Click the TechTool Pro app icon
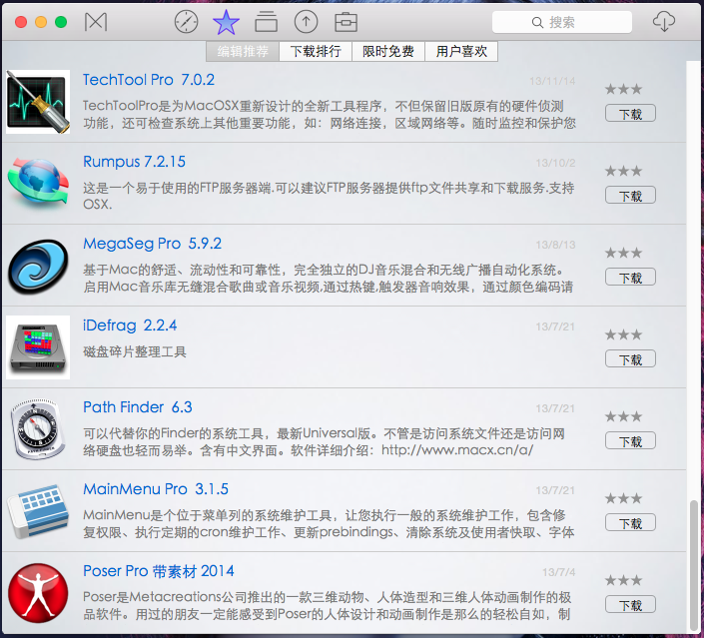The image size is (704, 638). pos(38,102)
